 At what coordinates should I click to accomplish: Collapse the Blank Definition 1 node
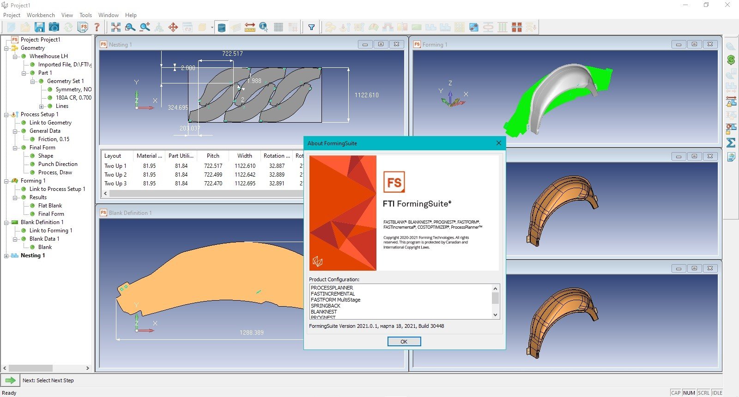[6, 222]
